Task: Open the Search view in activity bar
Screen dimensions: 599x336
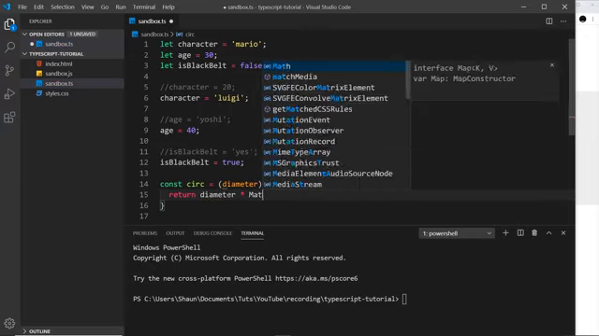Action: pos(9,48)
